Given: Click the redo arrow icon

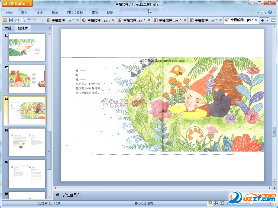Looking at the screenshot, I should [x=35, y=20].
